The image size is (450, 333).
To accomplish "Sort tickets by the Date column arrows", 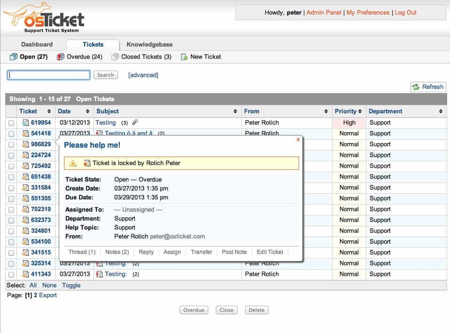I will pyautogui.click(x=88, y=111).
